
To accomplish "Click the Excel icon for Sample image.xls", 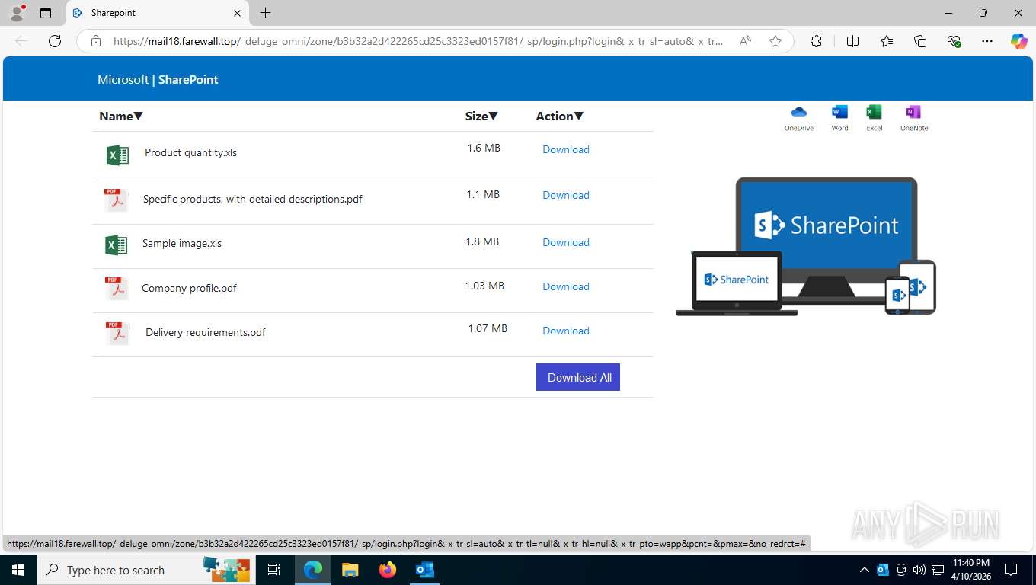I will 116,245.
